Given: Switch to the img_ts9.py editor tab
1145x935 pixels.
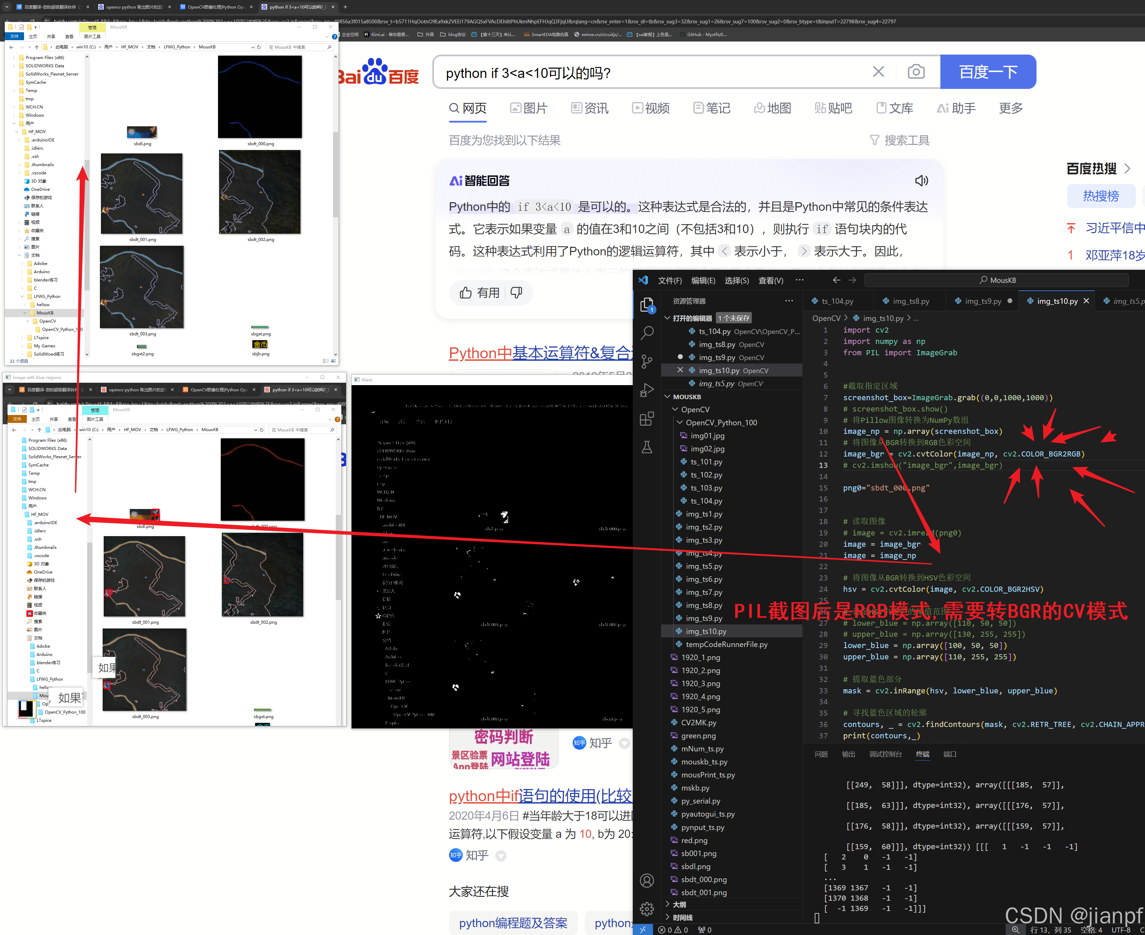Looking at the screenshot, I should 982,301.
